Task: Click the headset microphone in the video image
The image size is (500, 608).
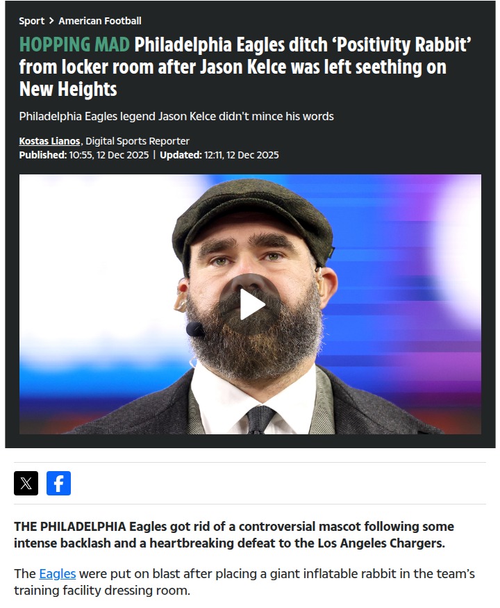Action: click(194, 329)
